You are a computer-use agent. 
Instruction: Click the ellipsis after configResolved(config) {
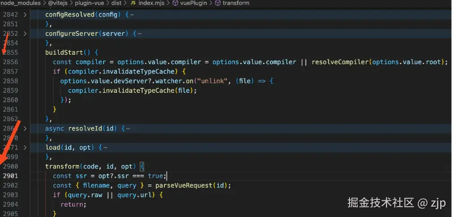coord(132,14)
